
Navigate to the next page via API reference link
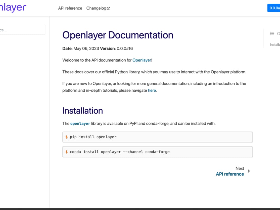click(x=230, y=174)
